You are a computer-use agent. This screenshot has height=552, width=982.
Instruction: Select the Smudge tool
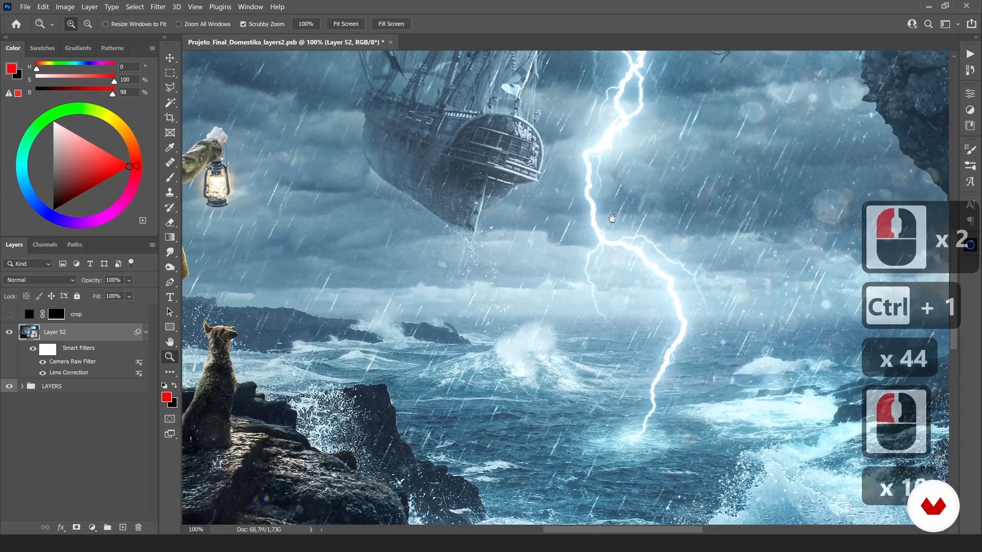170,252
